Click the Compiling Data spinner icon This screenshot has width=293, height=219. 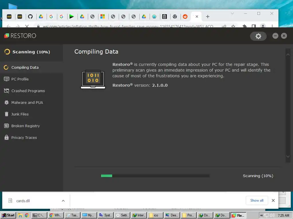tap(6, 67)
